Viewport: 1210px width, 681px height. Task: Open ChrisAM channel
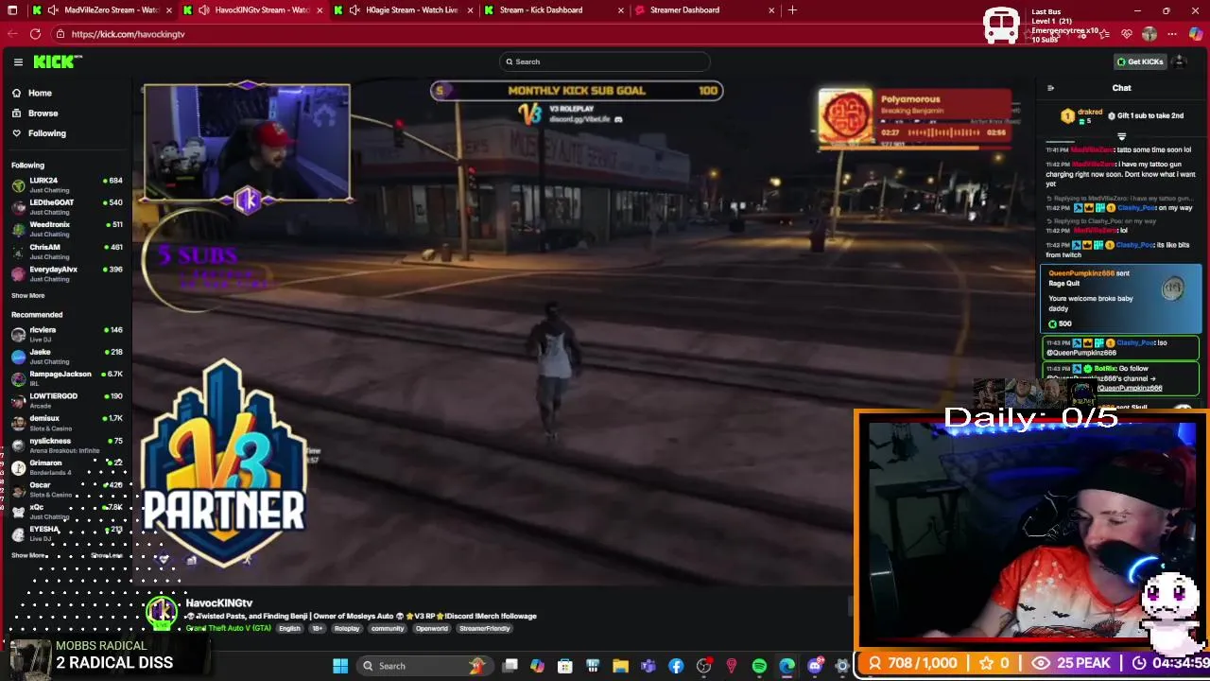coord(66,251)
